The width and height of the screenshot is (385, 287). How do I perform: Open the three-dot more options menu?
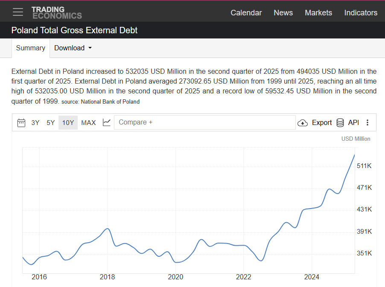pyautogui.click(x=367, y=123)
